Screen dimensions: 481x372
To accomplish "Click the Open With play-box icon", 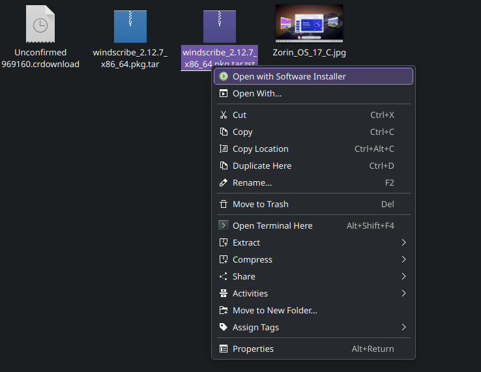I will pyautogui.click(x=224, y=93).
